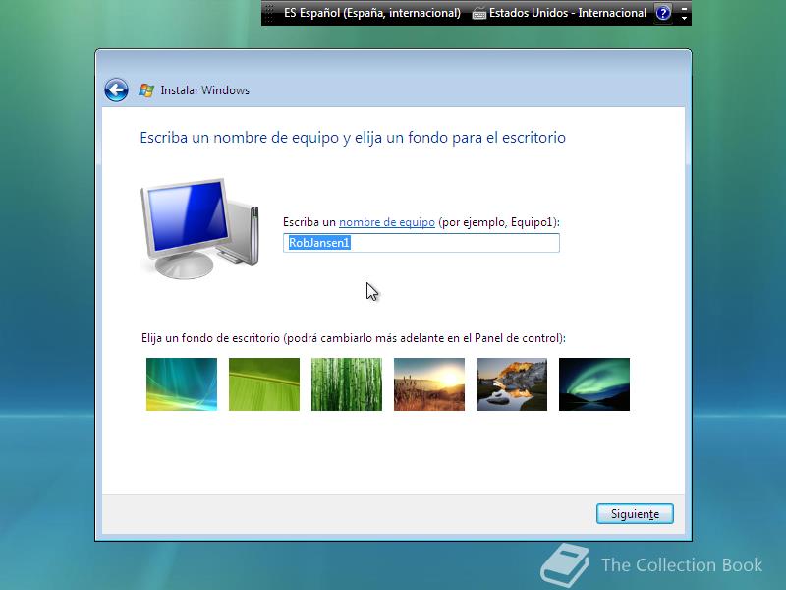This screenshot has height=590, width=786.
Task: Click Siguiente to continue
Action: click(x=635, y=513)
